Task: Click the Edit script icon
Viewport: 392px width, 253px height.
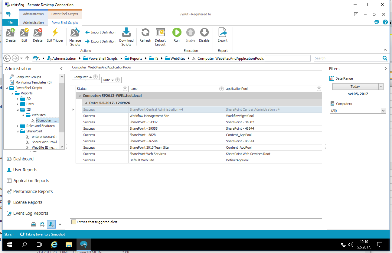Action: pos(24,33)
